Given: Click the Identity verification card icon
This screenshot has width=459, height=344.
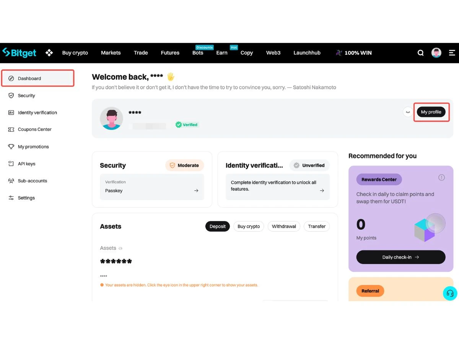Looking at the screenshot, I should point(11,112).
